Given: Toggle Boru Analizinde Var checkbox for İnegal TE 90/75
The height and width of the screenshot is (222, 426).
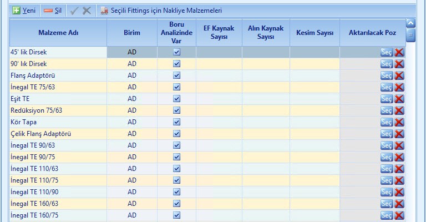Looking at the screenshot, I should coord(176,157).
